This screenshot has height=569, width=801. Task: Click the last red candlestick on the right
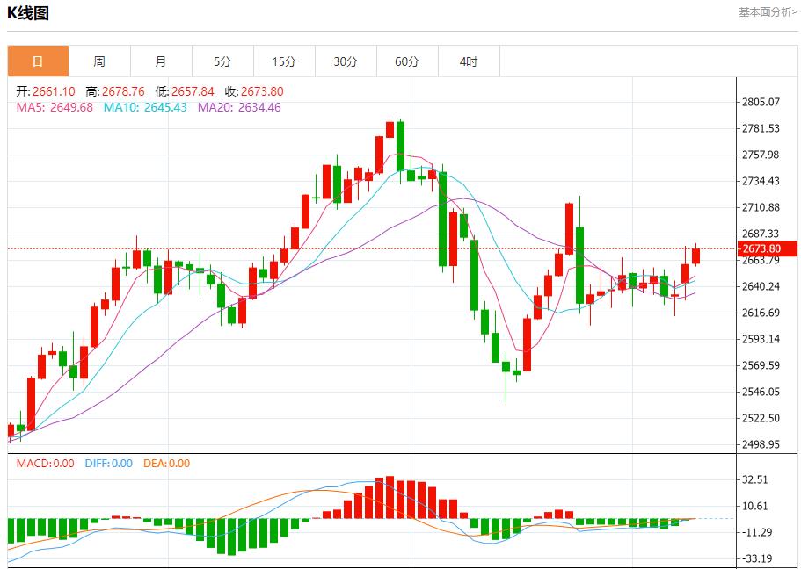click(696, 256)
